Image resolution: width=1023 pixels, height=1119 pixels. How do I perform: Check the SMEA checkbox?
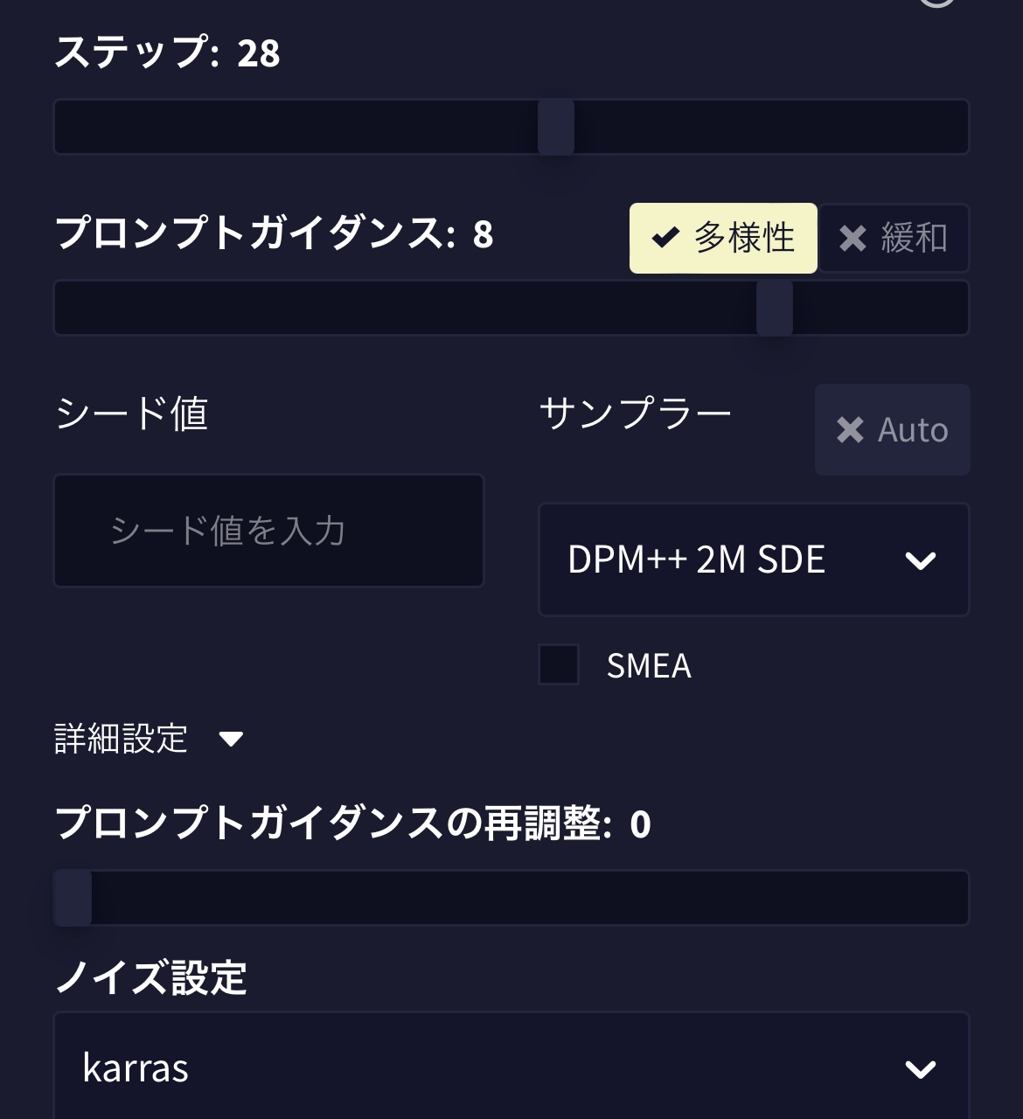[559, 664]
